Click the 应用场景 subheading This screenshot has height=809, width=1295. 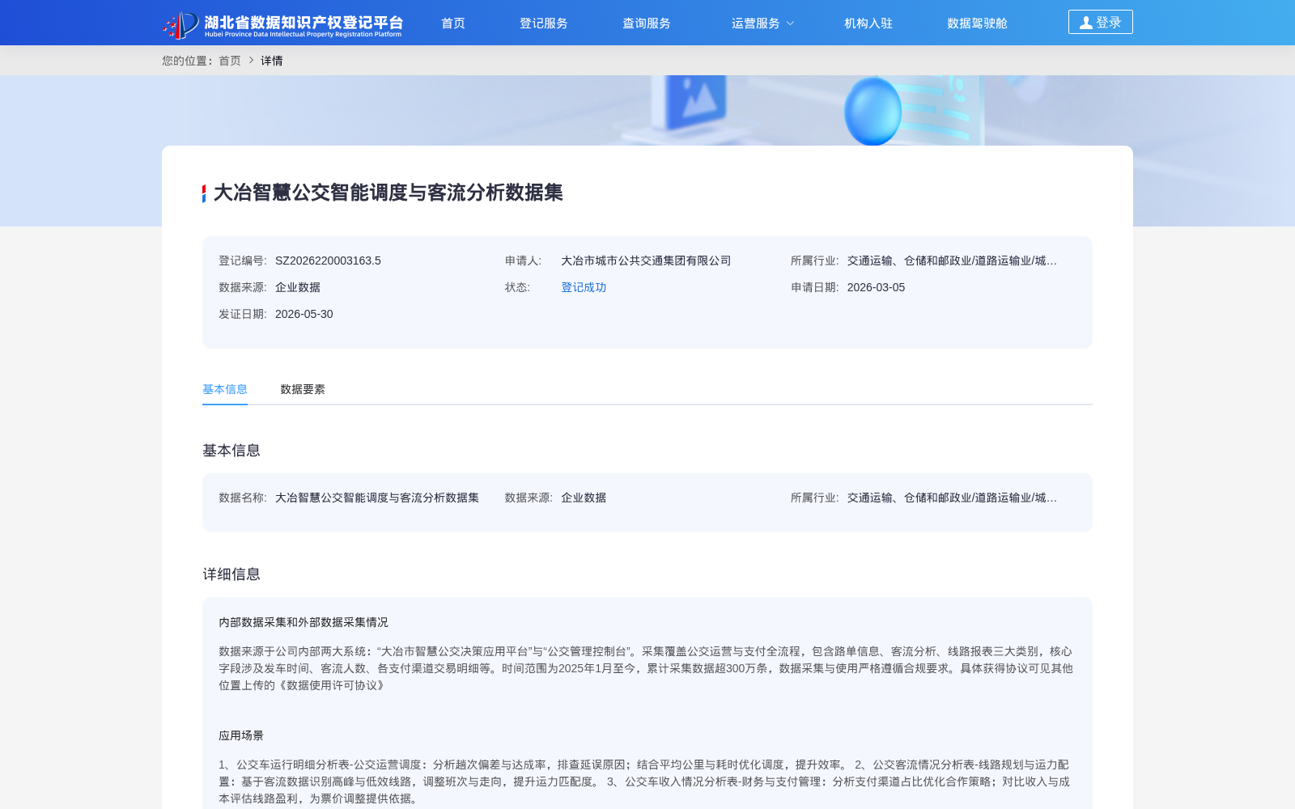(x=241, y=735)
